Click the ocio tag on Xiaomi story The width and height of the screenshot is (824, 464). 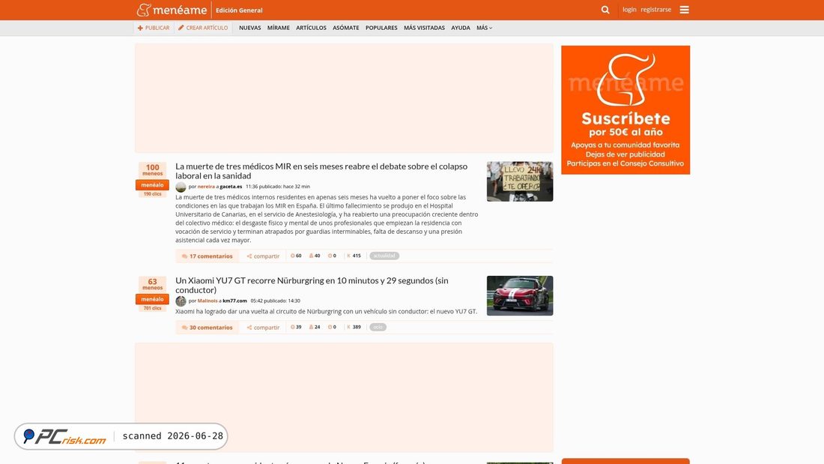pos(378,328)
